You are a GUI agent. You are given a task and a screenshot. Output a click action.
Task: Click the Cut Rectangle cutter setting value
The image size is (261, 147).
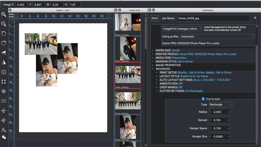pos(194,91)
